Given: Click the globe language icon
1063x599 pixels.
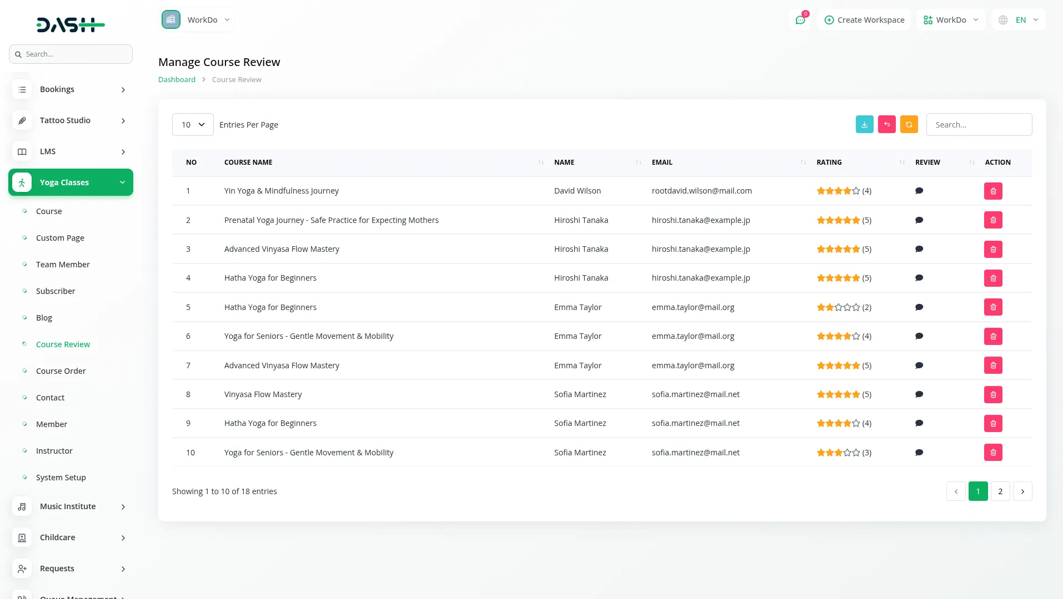Looking at the screenshot, I should point(1002,20).
